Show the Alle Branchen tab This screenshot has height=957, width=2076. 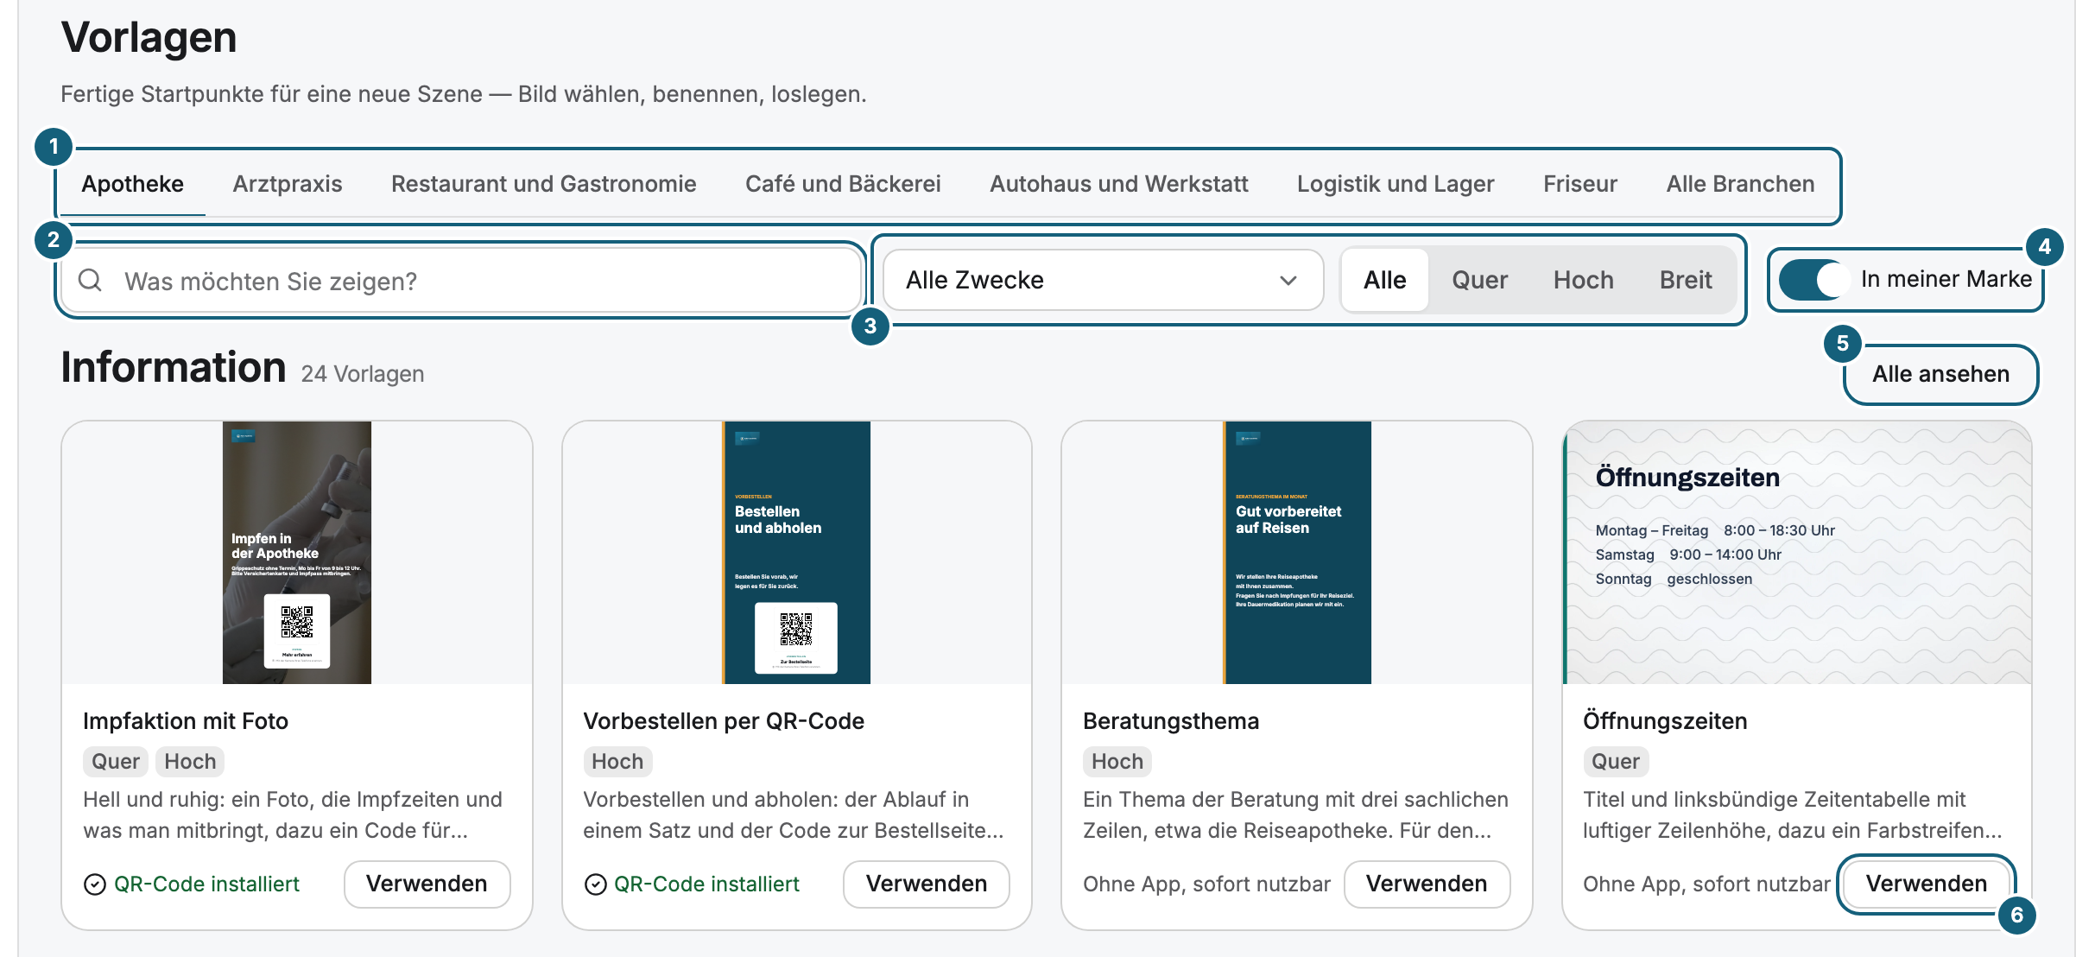[x=1740, y=184]
